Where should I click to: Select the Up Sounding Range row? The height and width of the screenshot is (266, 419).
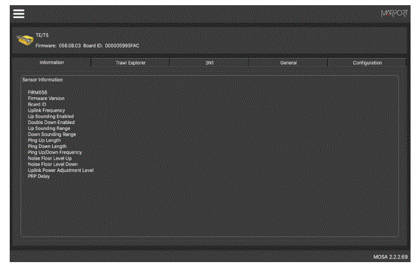point(49,128)
